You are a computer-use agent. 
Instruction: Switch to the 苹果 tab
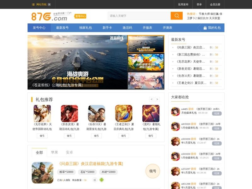pos(54,152)
